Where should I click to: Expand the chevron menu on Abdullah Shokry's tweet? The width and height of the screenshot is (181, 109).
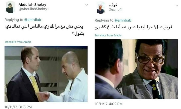(x=86, y=5)
